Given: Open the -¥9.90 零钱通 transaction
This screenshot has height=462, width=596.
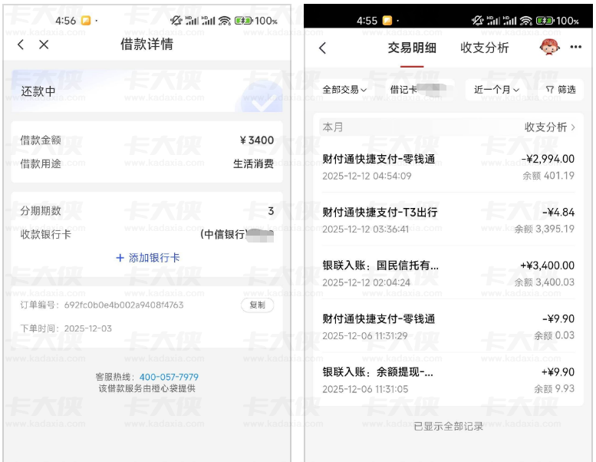Looking at the screenshot, I should (x=449, y=327).
